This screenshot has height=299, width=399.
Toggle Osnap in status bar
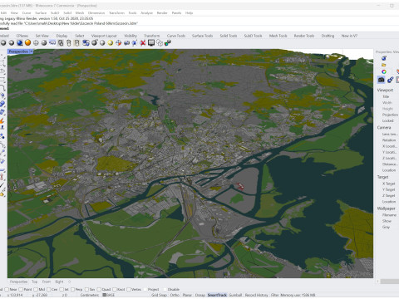(200, 295)
